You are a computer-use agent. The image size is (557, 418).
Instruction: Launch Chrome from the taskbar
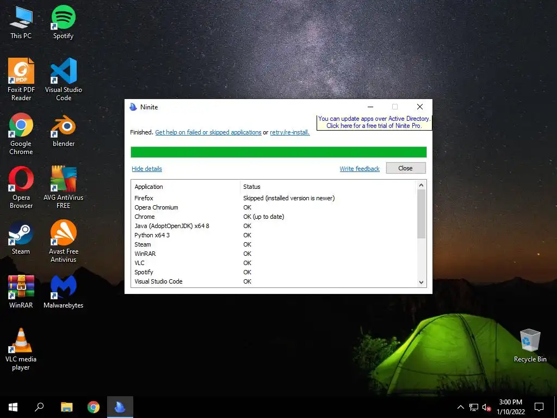(94, 407)
